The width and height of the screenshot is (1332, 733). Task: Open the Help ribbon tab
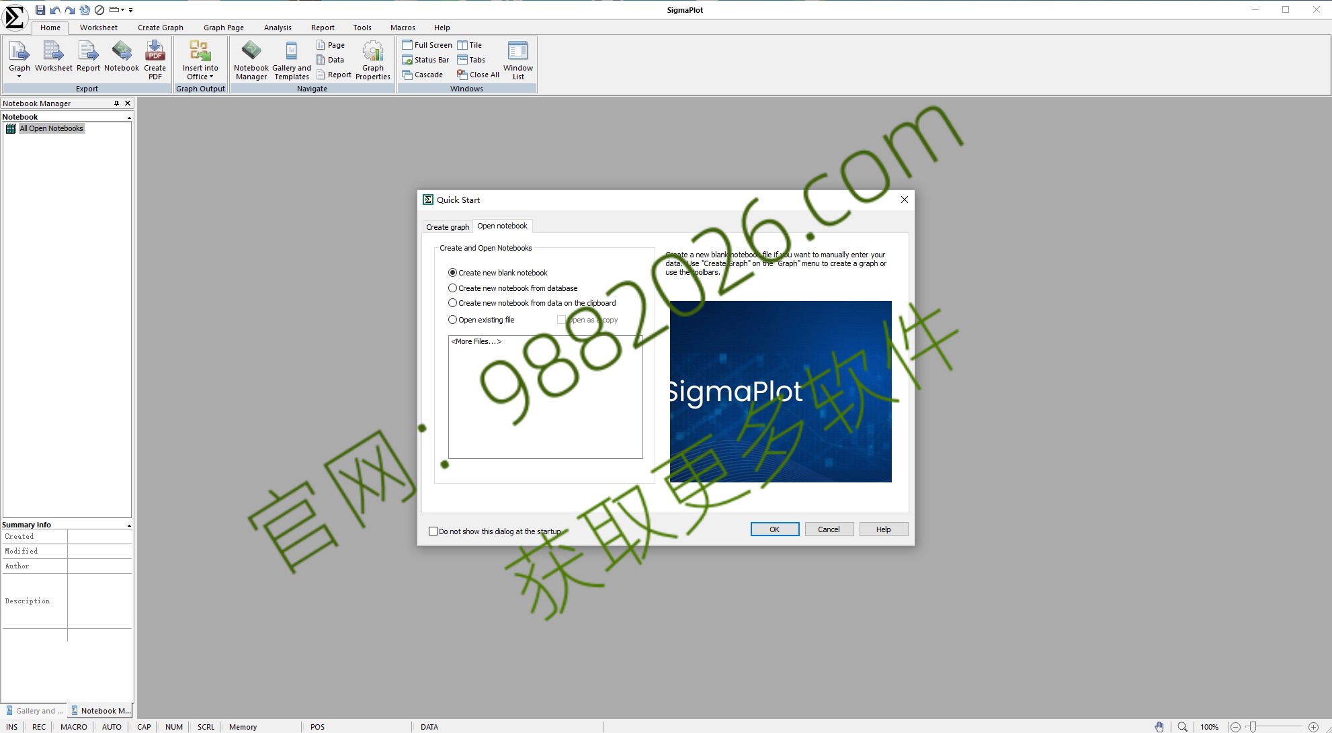(442, 28)
